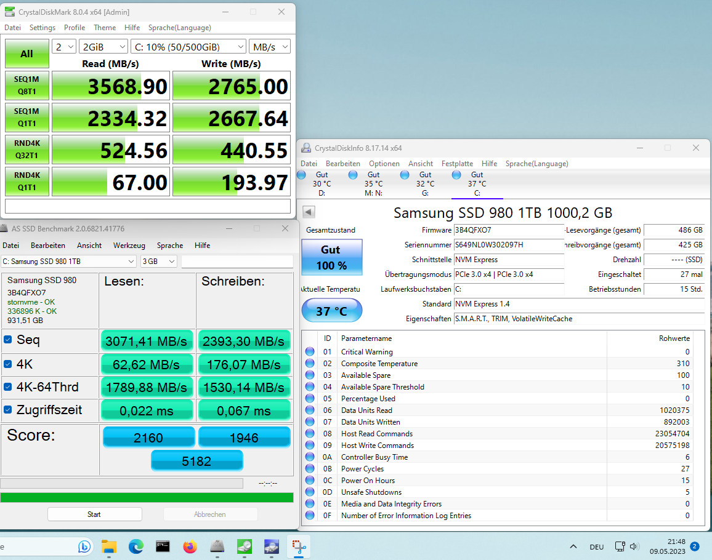The width and height of the screenshot is (712, 560).
Task: Click the status circle for Host Read Commands
Action: click(x=310, y=434)
